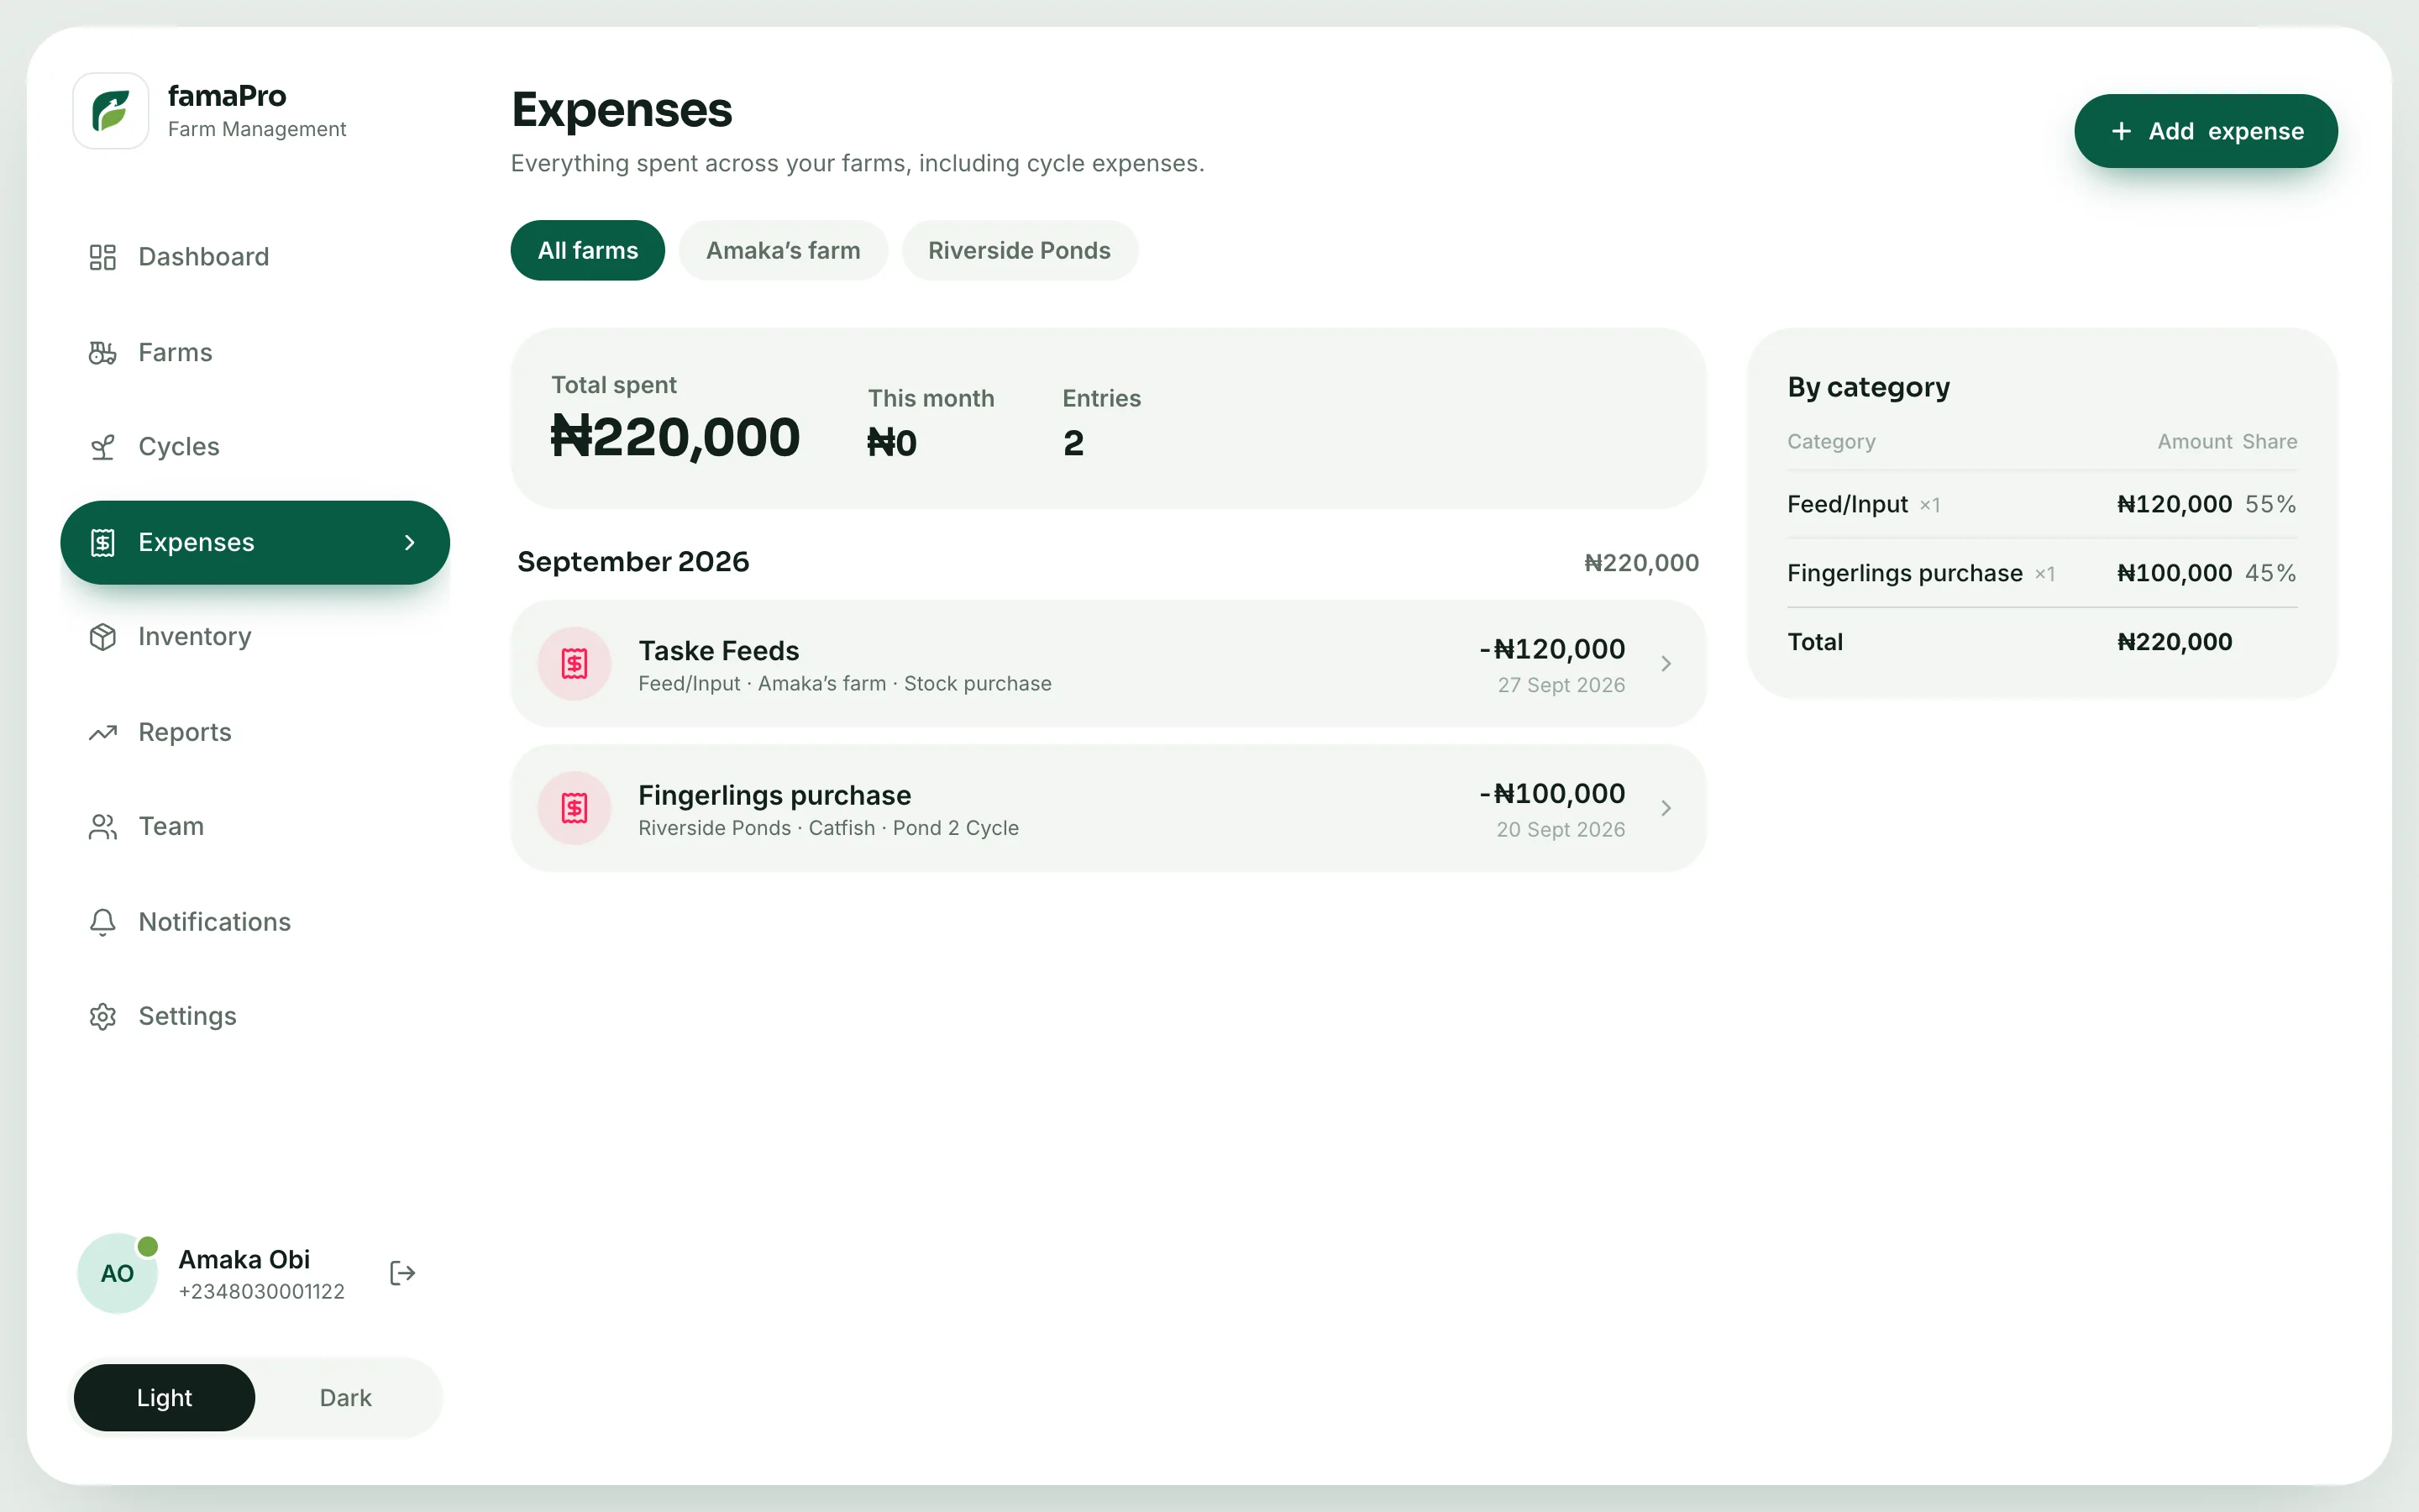Open the Fingerlings purchase expense title
This screenshot has height=1512, width=2419.
[774, 795]
